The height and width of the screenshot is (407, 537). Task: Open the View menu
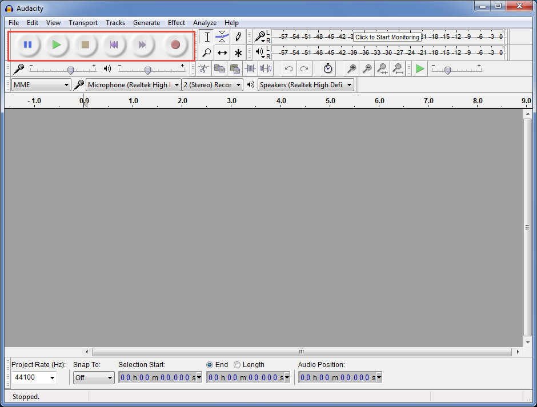(x=54, y=23)
